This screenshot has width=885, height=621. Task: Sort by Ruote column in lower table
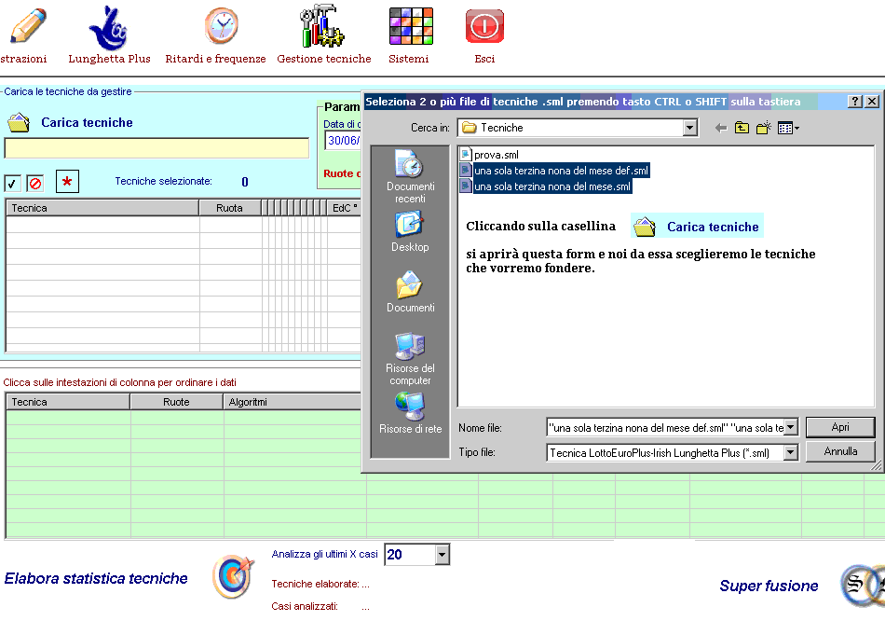pyautogui.click(x=177, y=402)
